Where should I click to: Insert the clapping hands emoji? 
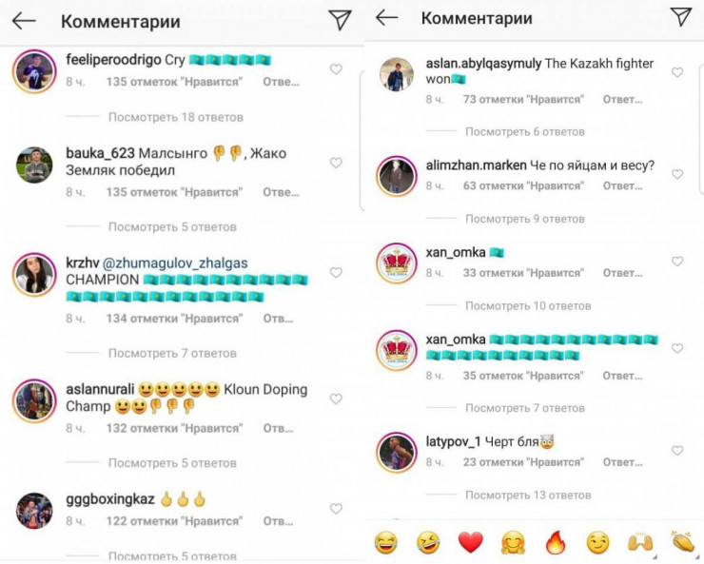point(683,541)
